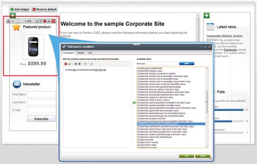Click the Subscribe button
The height and width of the screenshot is (164, 257).
[41, 119]
